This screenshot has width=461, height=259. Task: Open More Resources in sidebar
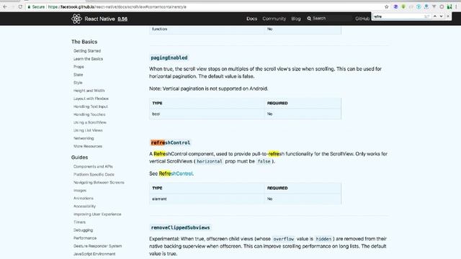click(x=88, y=146)
